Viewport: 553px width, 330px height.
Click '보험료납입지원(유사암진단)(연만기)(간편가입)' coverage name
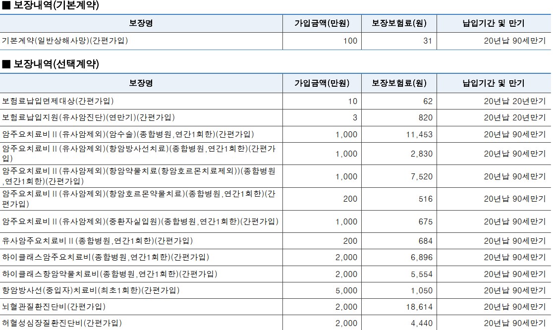(89, 117)
